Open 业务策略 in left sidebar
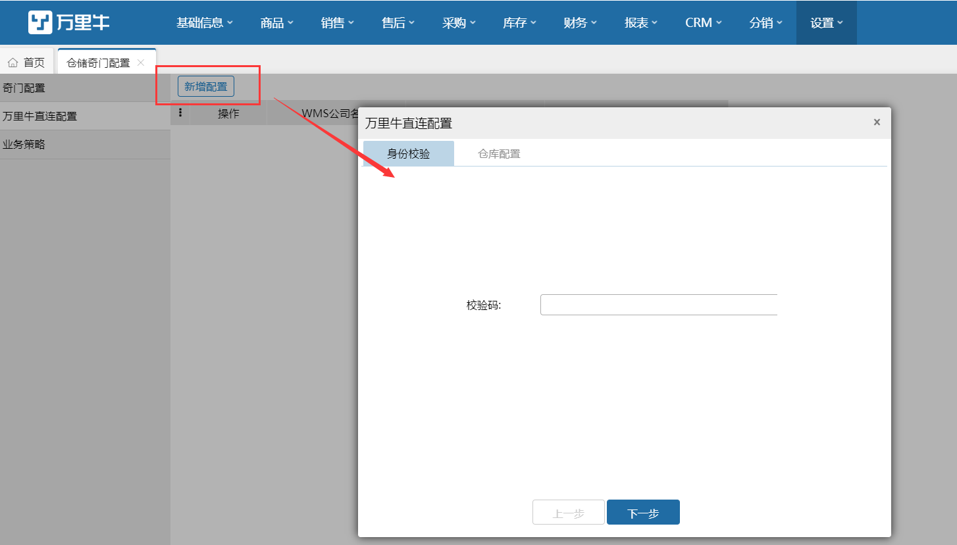 click(x=85, y=144)
